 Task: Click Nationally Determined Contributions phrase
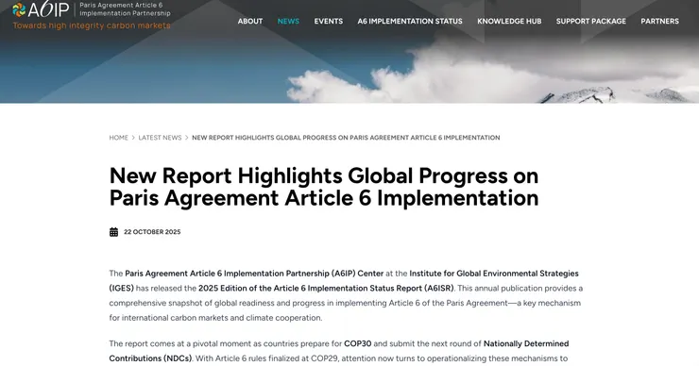pos(339,351)
